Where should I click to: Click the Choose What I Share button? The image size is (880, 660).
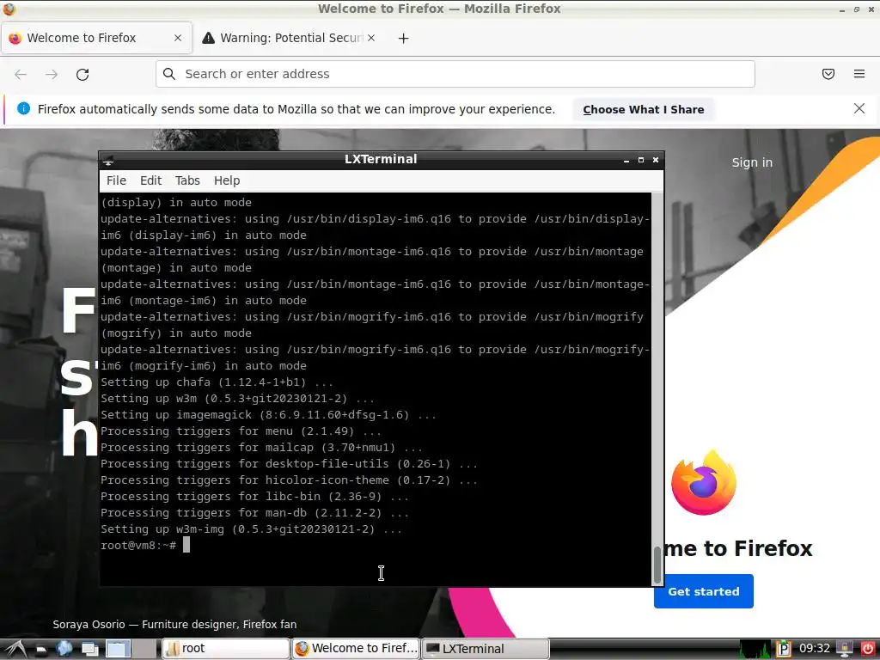[x=643, y=109]
